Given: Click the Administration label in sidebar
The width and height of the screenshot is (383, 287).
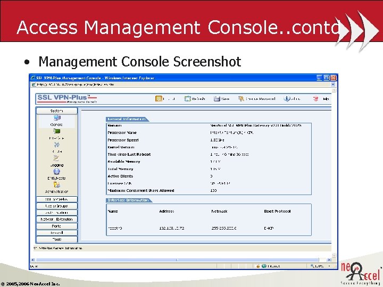Looking at the screenshot, I should point(57,191).
